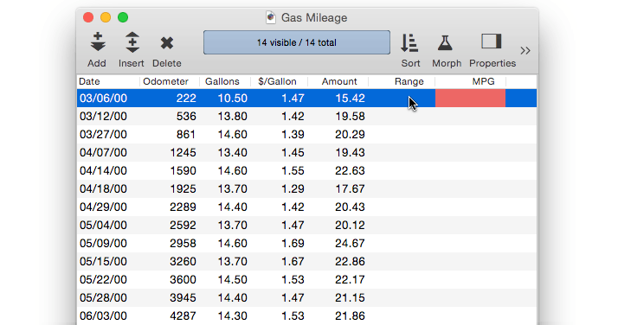The width and height of the screenshot is (618, 325).
Task: Click price value 1.45
Action: tap(293, 152)
